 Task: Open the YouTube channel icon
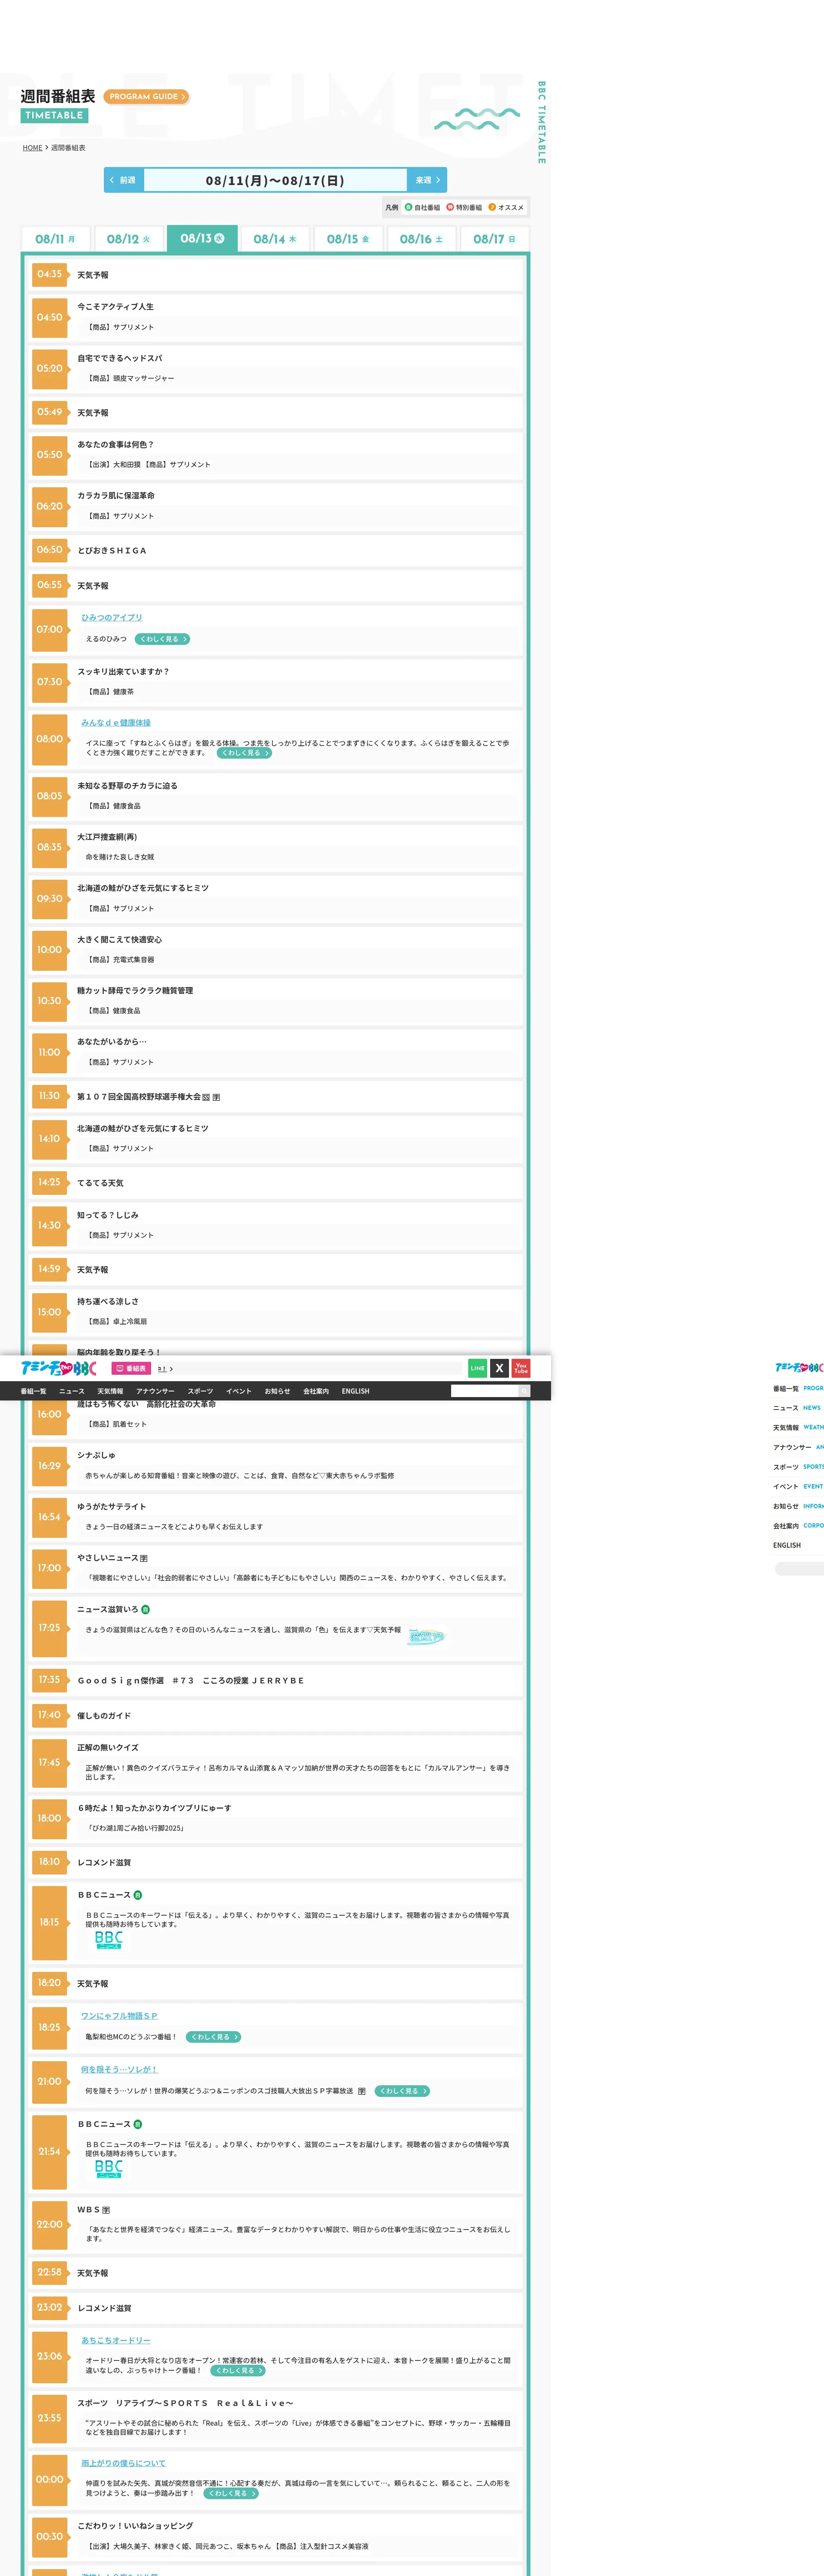coord(521,1368)
